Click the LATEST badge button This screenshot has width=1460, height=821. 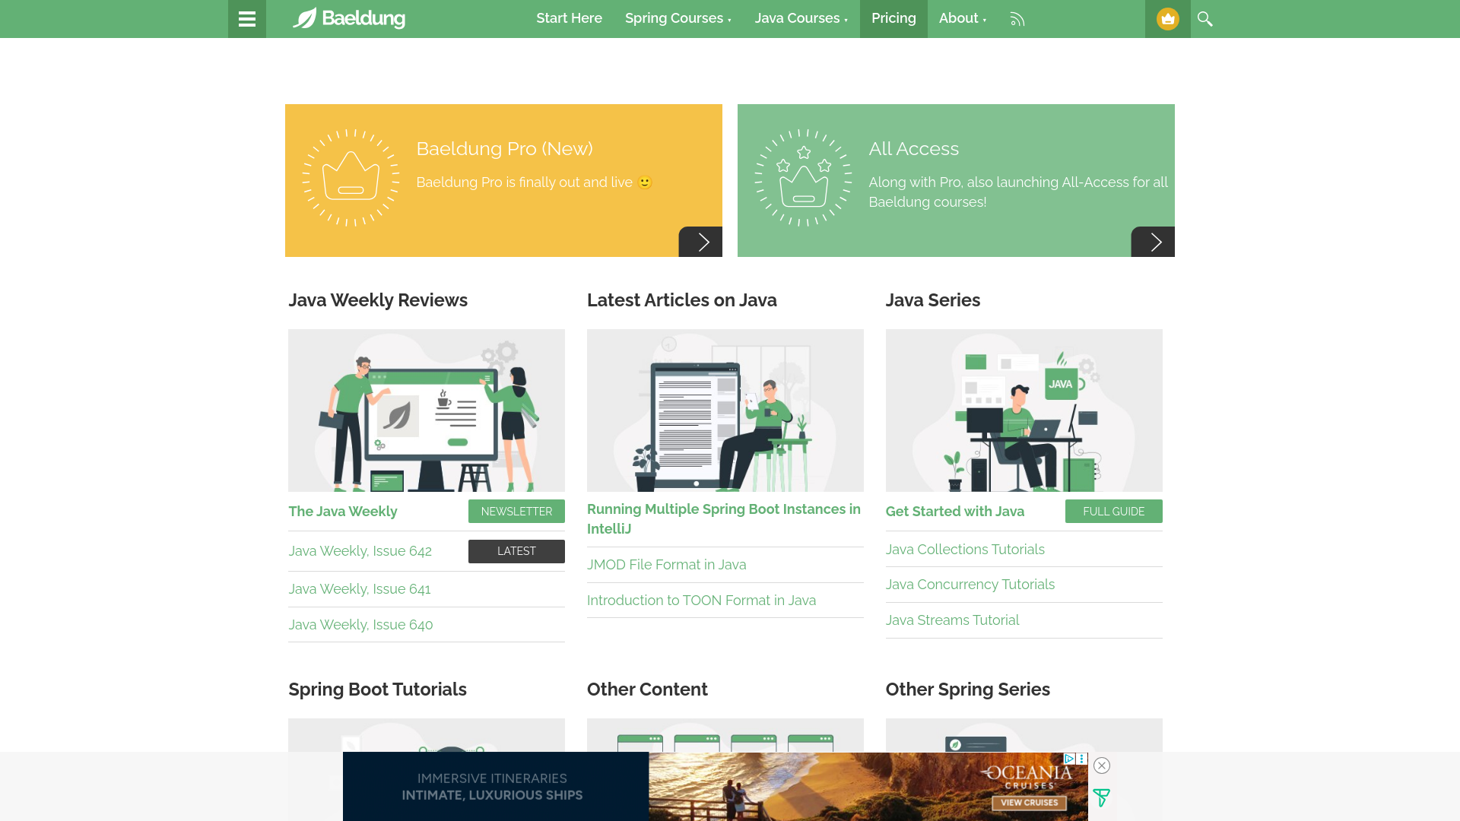[516, 551]
